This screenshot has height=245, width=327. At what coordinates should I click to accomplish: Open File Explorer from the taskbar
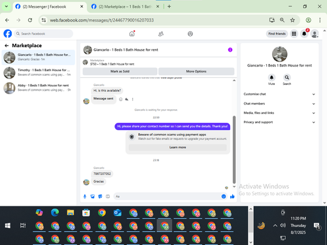pyautogui.click(x=71, y=212)
